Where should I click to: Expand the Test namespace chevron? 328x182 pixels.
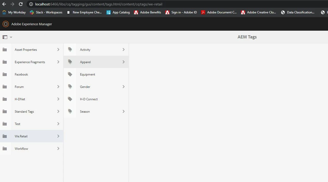pos(58,124)
